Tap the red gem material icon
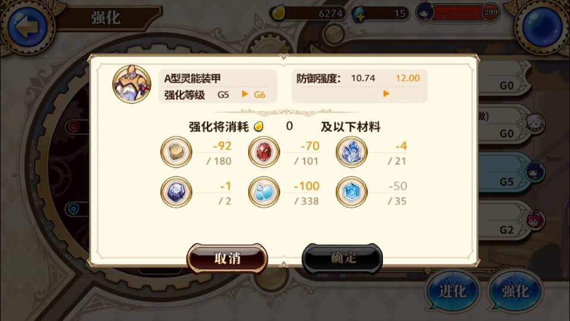 (264, 152)
